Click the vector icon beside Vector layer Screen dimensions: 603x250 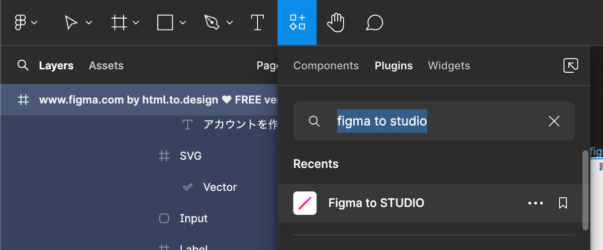[x=187, y=187]
